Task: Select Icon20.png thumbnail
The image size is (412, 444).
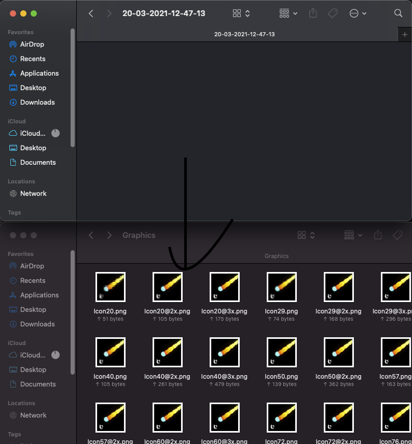Action: (111, 287)
